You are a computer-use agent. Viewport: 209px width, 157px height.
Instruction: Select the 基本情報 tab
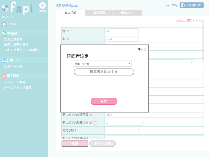click(x=70, y=13)
